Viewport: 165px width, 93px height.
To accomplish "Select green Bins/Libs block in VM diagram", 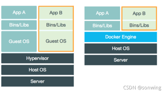I will [56, 25].
